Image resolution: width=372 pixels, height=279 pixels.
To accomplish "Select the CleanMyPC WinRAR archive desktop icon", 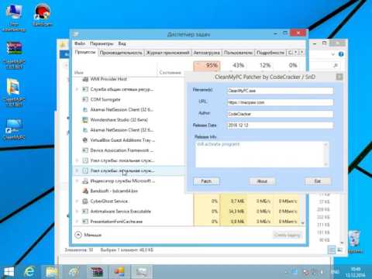I will (14, 55).
